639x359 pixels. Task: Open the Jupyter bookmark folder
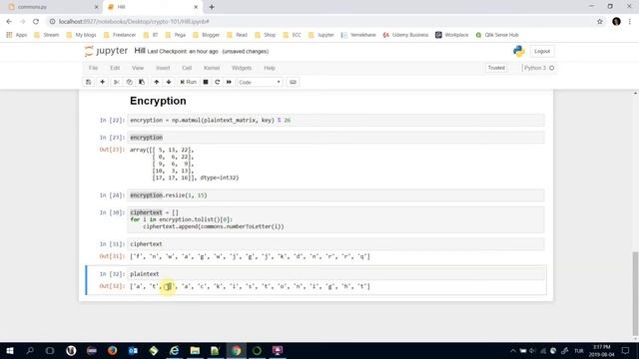321,35
